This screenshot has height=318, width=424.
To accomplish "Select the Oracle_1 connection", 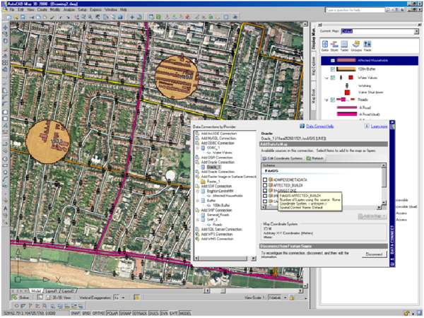I will point(213,167).
